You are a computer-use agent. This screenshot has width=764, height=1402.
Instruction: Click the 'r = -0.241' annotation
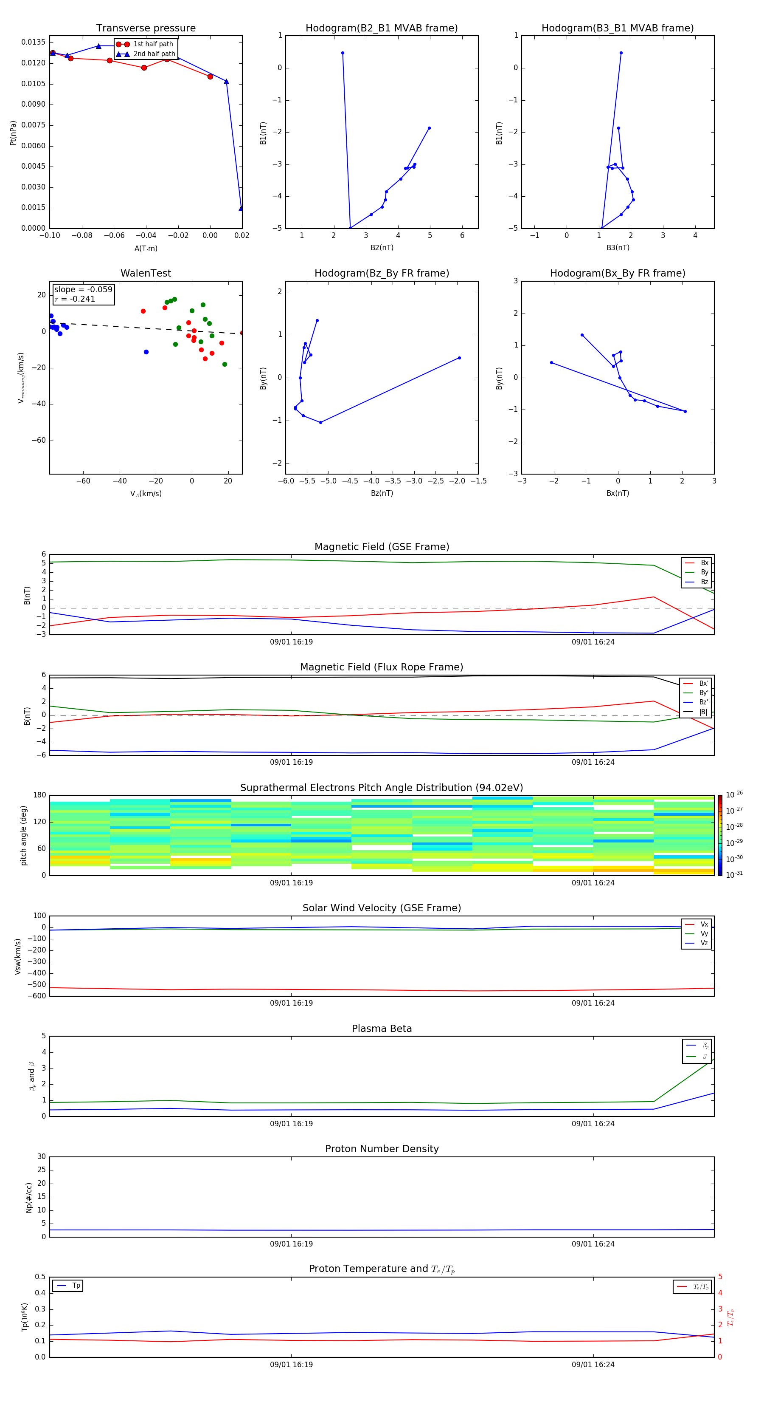pos(75,299)
